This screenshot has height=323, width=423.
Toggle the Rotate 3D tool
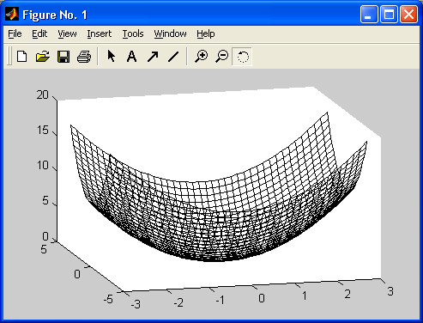(242, 57)
